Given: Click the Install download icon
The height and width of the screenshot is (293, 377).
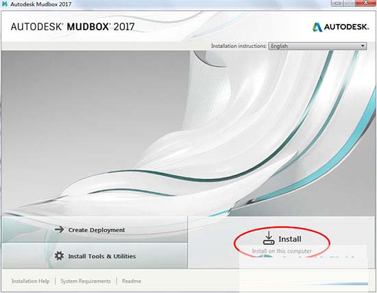Looking at the screenshot, I should 269,238.
